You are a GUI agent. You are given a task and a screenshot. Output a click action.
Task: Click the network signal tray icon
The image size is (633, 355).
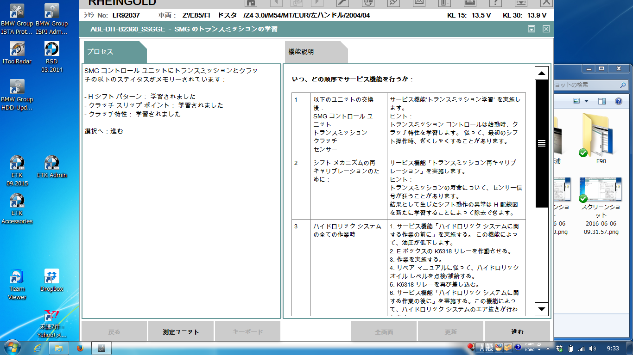[582, 348]
